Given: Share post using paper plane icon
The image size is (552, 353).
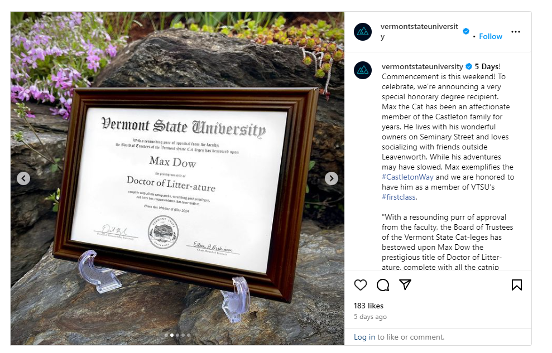Looking at the screenshot, I should pyautogui.click(x=405, y=285).
